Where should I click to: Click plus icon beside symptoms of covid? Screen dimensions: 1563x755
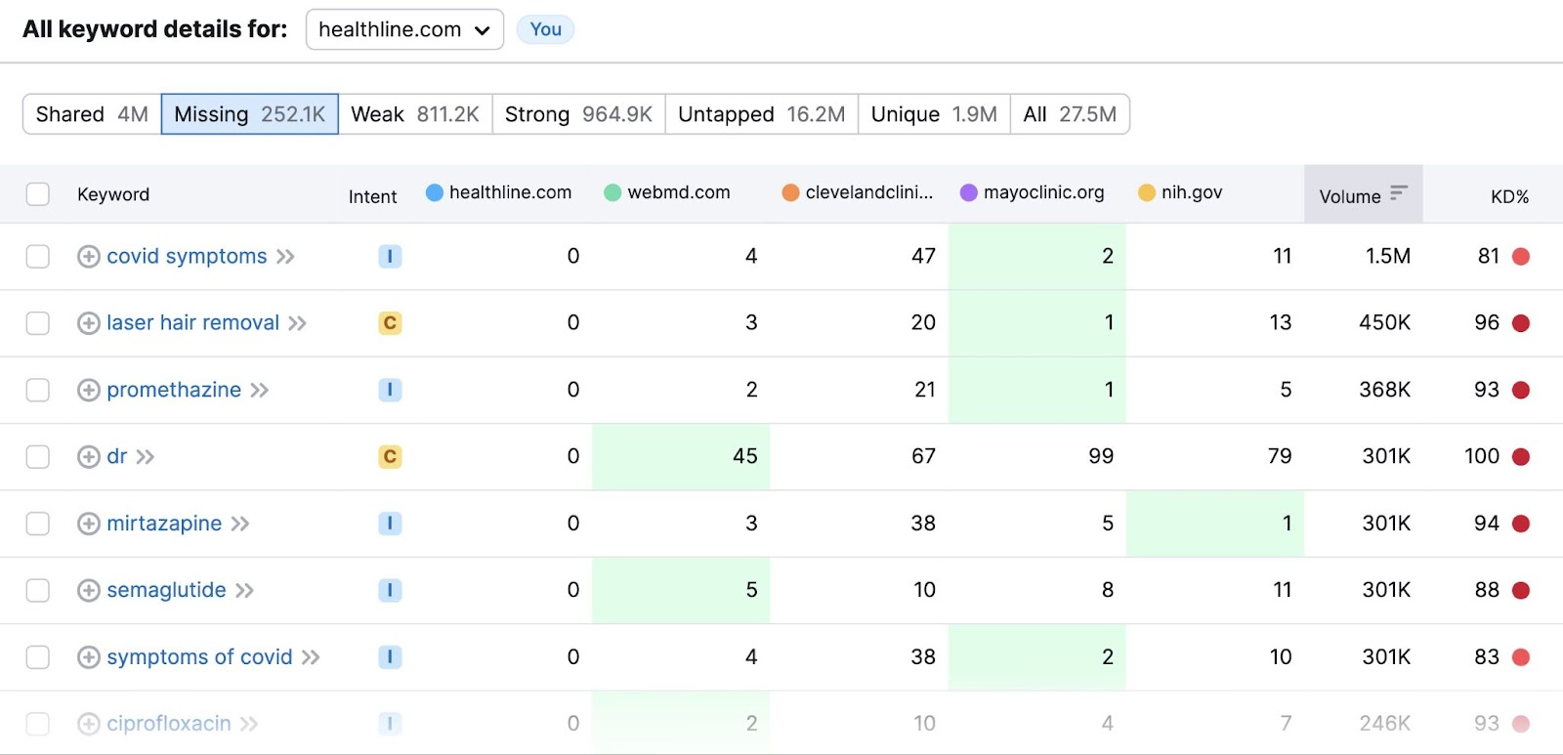[89, 657]
